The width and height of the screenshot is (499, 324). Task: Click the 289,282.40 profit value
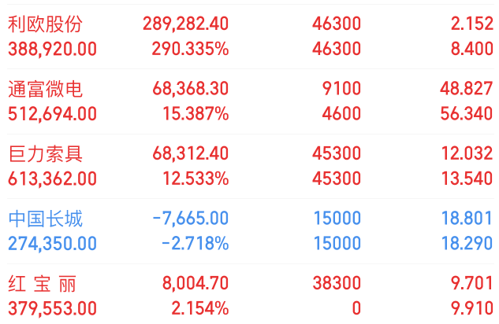[186, 24]
